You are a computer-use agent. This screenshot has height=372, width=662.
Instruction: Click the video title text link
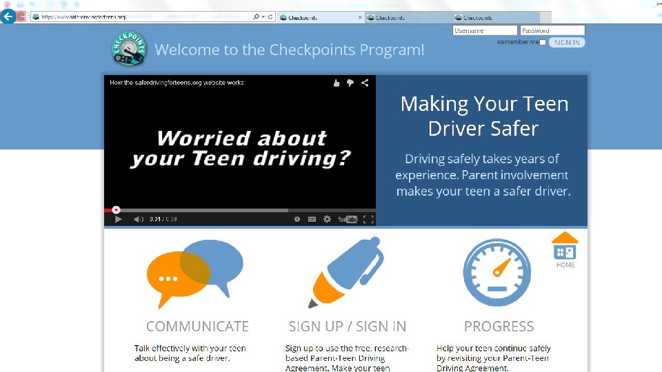click(177, 82)
